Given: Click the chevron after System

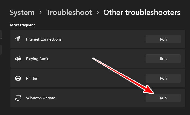Looking at the screenshot, I should 40,13.
